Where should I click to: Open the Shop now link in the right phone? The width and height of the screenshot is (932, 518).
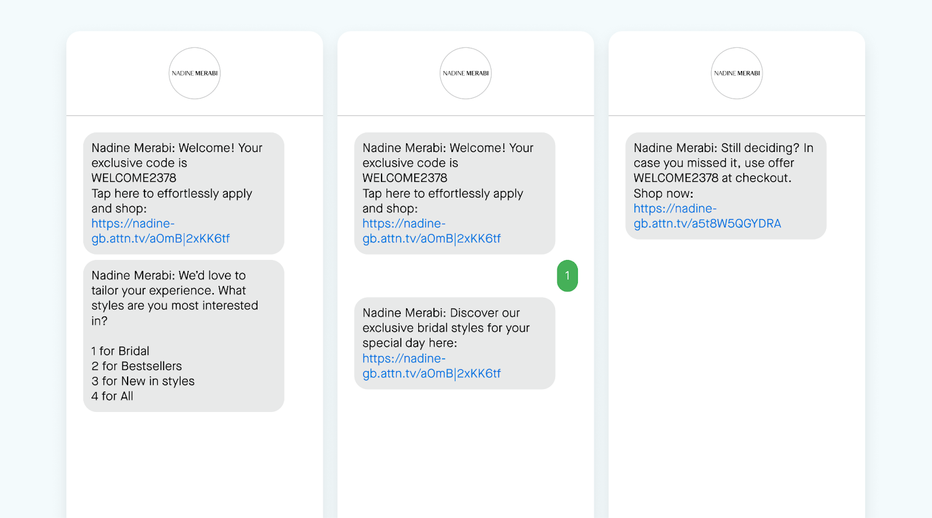[x=707, y=216]
